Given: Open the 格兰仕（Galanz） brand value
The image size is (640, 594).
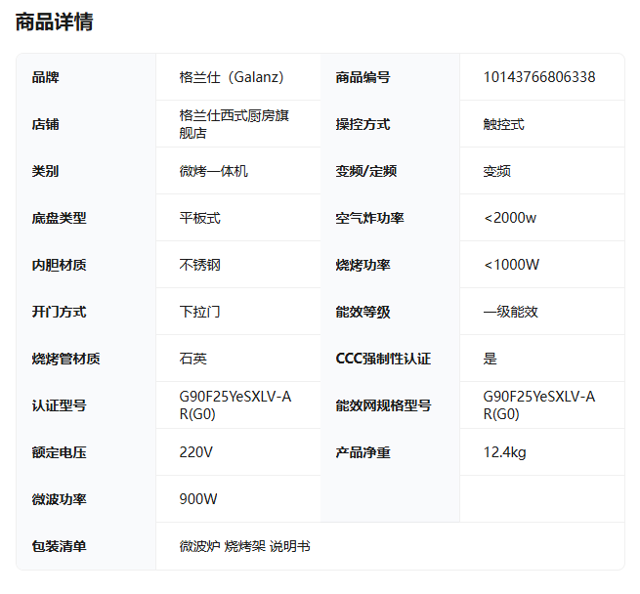Looking at the screenshot, I should 232,77.
